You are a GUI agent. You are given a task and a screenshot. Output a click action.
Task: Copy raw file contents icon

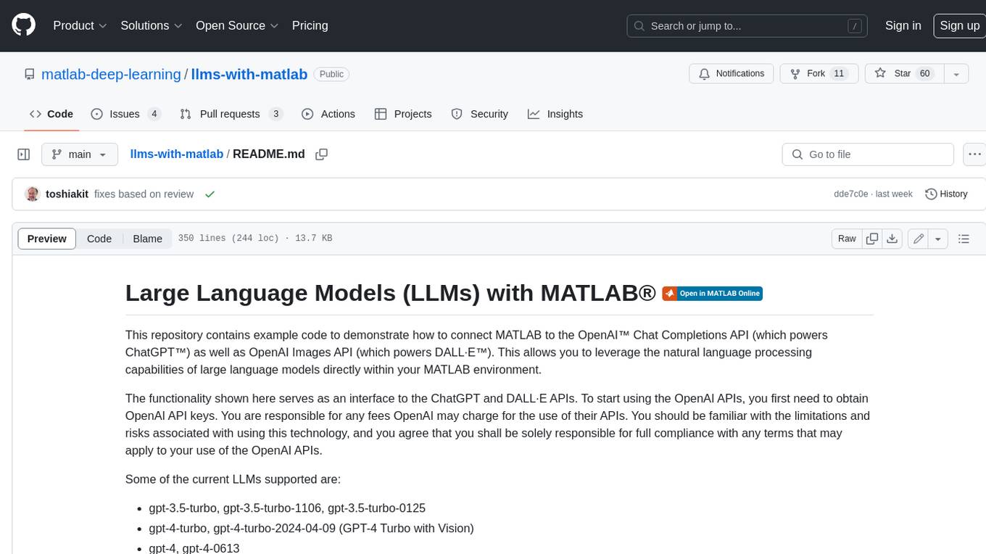(872, 239)
